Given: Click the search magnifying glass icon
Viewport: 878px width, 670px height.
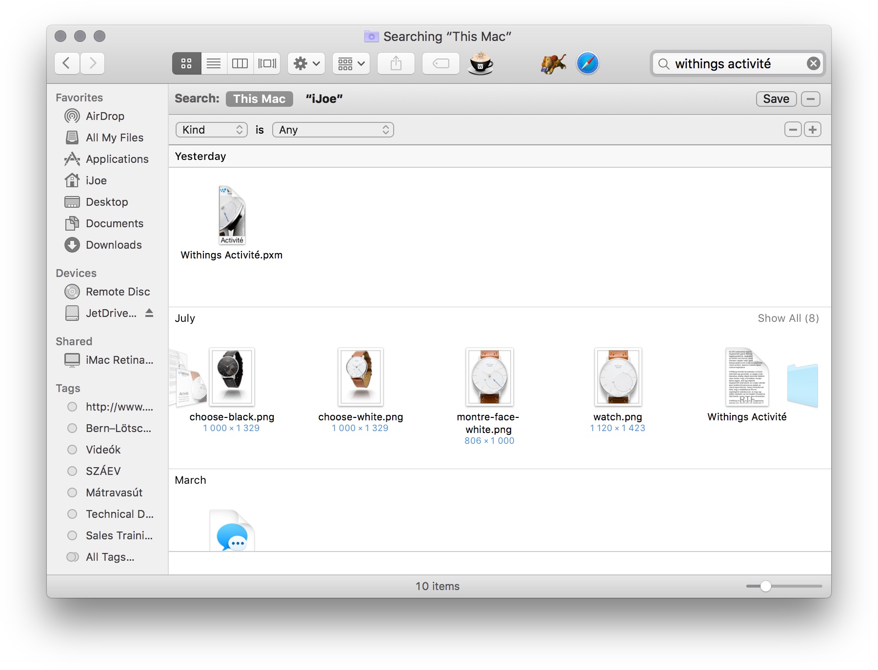Looking at the screenshot, I should 664,64.
